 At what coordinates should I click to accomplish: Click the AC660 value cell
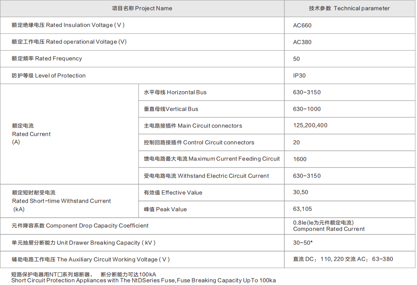coord(302,25)
